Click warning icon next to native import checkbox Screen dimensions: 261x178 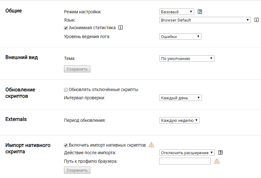151,145
